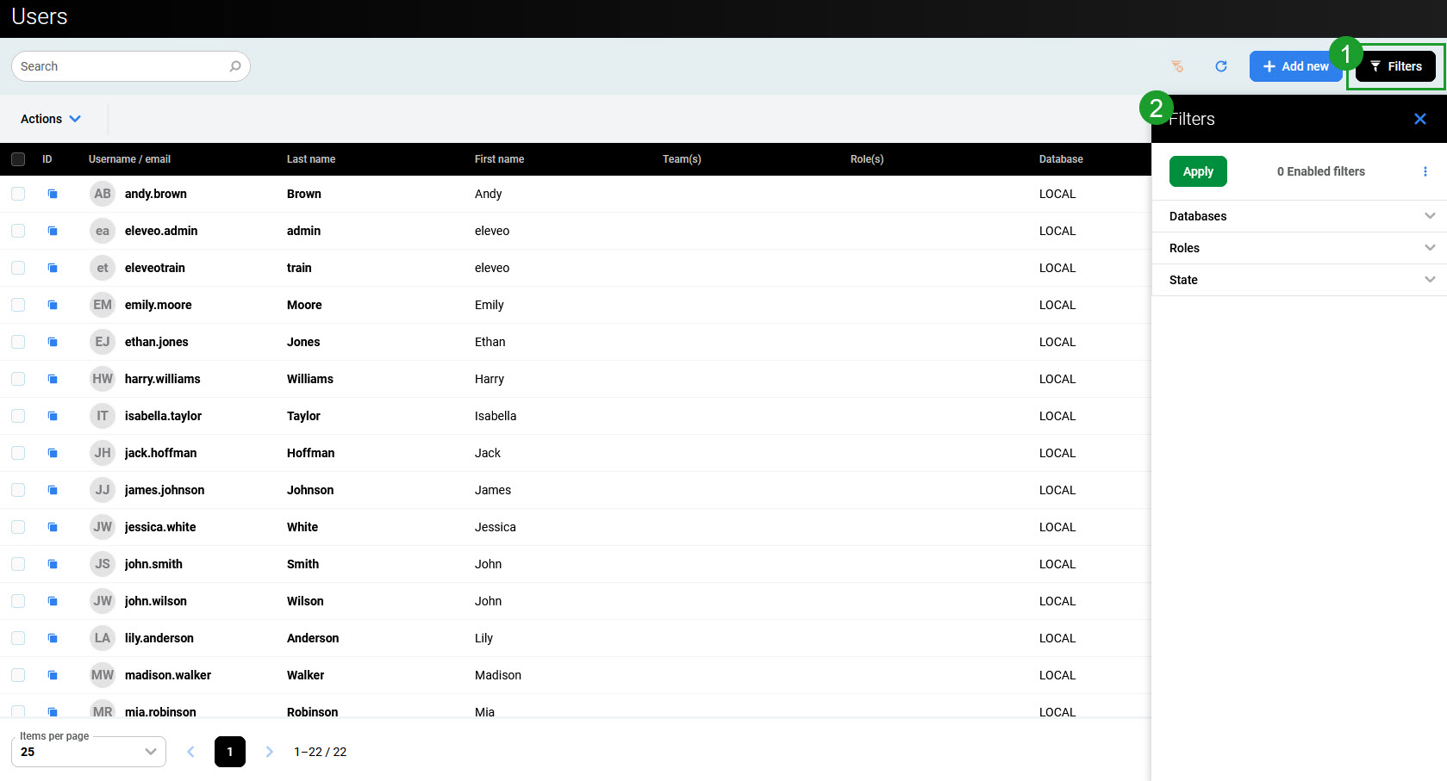
Task: Expand the Databases filter section
Action: pyautogui.click(x=1299, y=216)
